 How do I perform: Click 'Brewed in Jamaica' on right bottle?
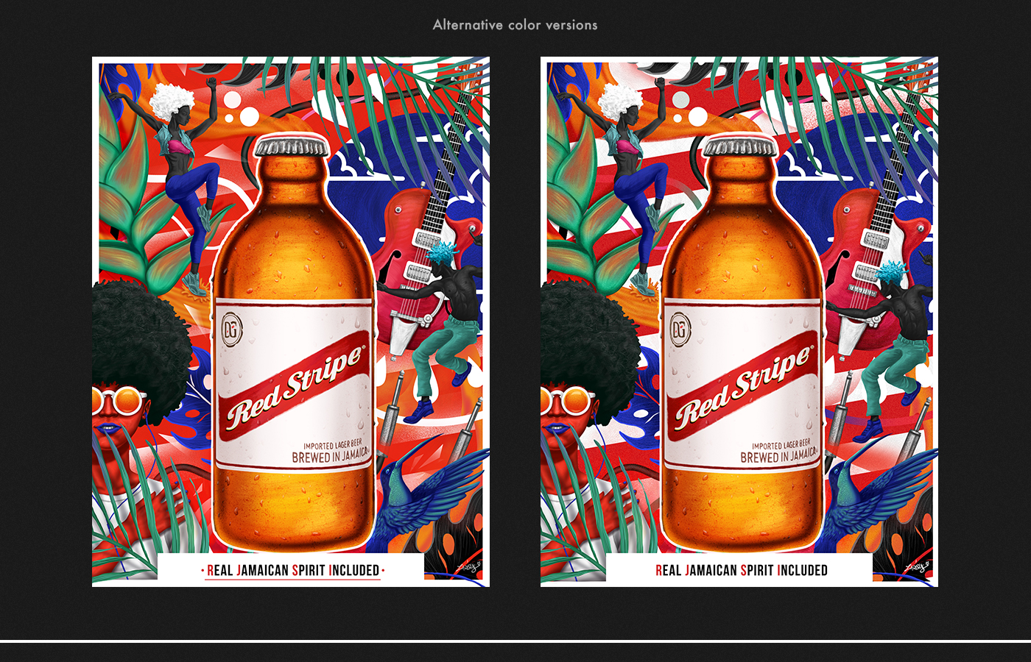click(x=778, y=456)
